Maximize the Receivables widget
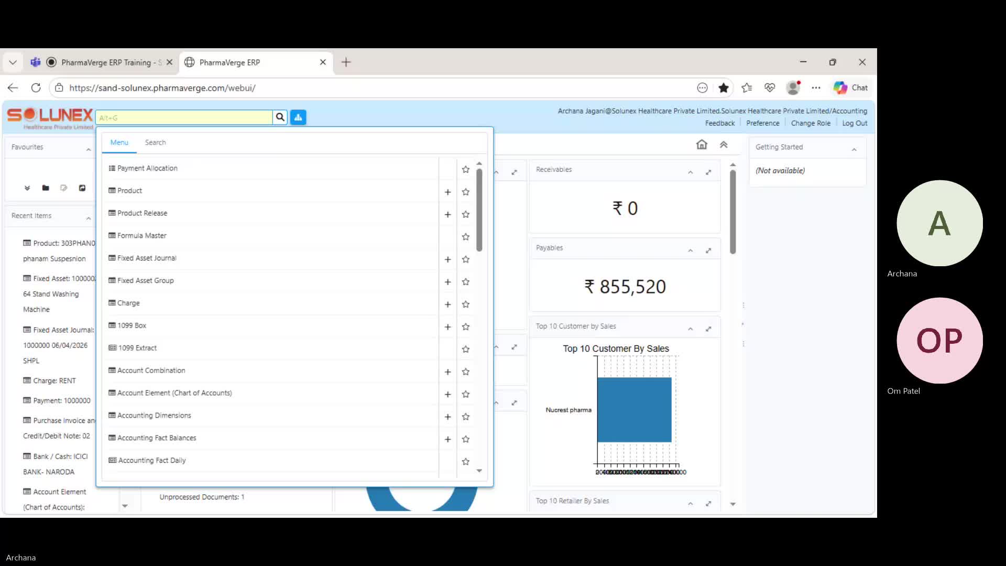The width and height of the screenshot is (1006, 566). 708,172
